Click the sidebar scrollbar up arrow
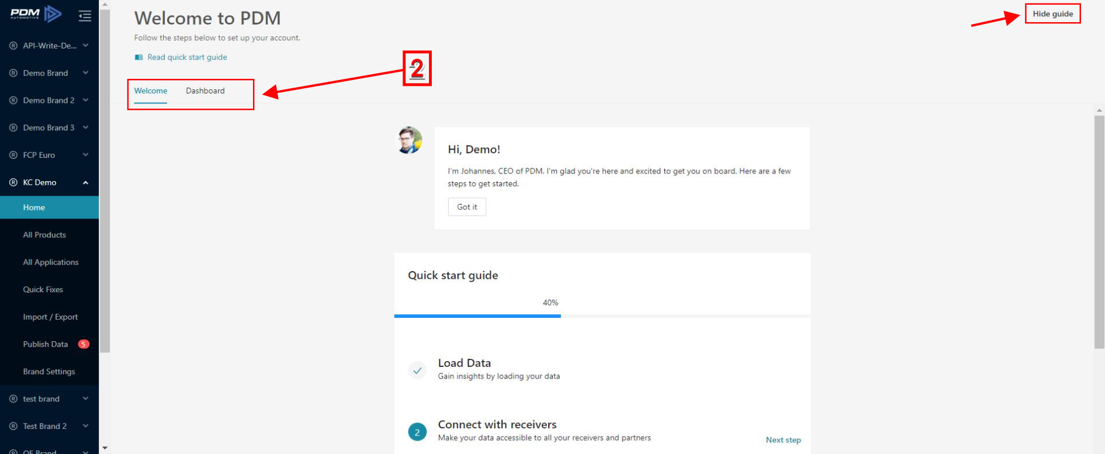 105,4
